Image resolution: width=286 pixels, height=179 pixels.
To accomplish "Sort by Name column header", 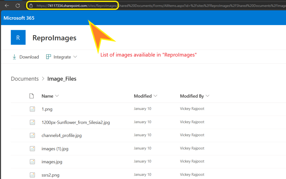I will (x=47, y=96).
